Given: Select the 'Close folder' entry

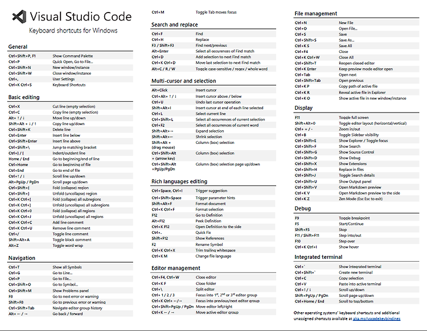Looking at the screenshot, I should coord(206,283).
